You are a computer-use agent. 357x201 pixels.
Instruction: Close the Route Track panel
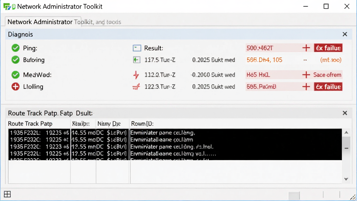pyautogui.click(x=345, y=113)
